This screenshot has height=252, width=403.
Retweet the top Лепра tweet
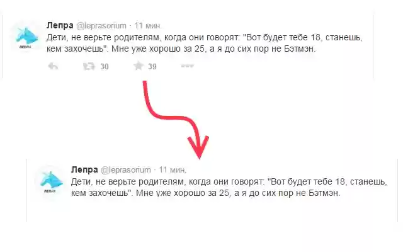[89, 66]
